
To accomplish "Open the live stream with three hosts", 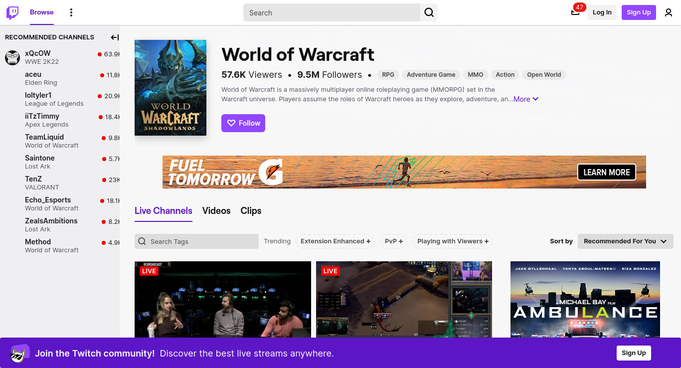I will point(223,299).
